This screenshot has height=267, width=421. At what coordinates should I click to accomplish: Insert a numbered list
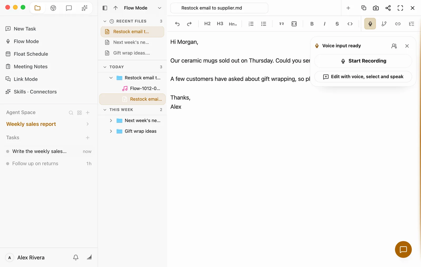click(251, 24)
